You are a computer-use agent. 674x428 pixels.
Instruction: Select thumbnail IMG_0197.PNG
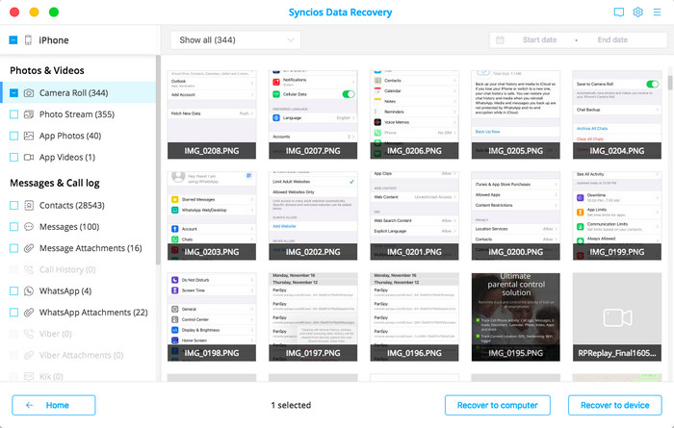313,316
